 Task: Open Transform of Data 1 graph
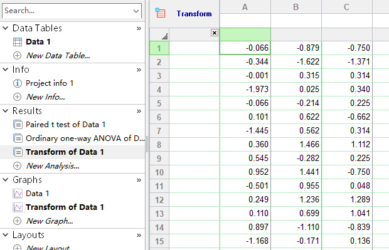(65, 207)
